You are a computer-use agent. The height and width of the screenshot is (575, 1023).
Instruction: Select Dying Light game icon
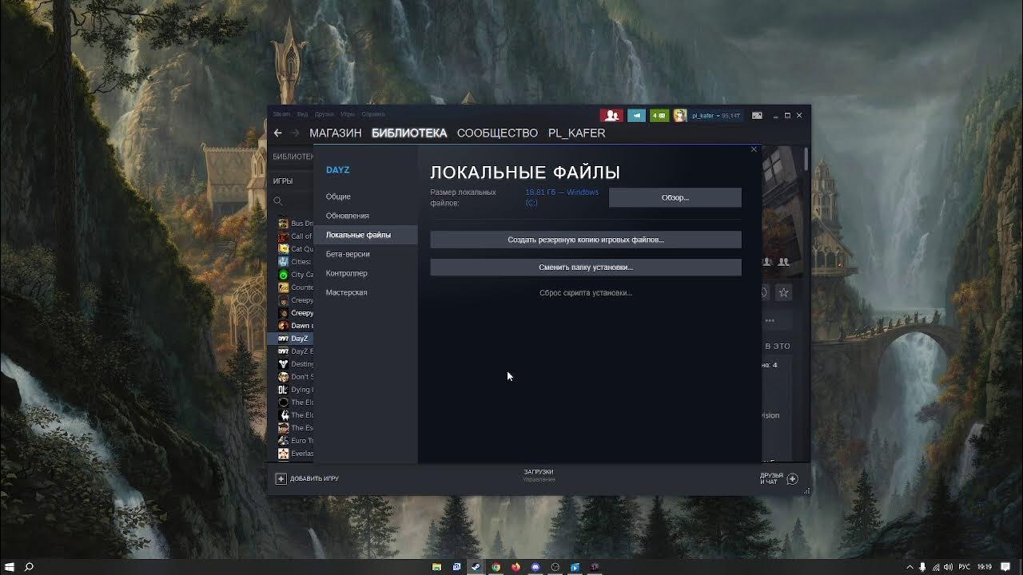pos(283,390)
